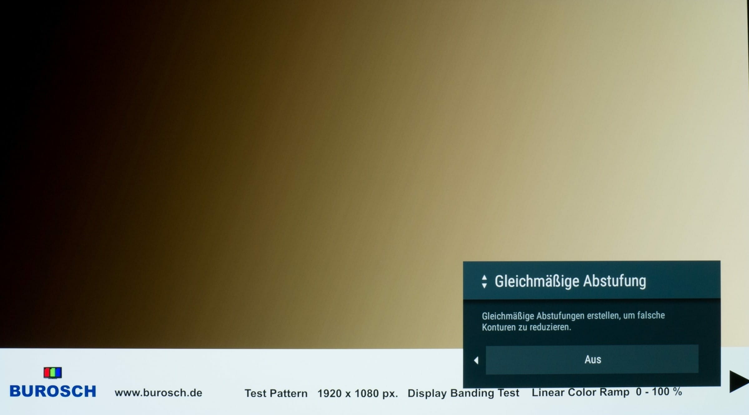This screenshot has width=749, height=415.
Task: Click the Gleichmäßige Abstufung menu title
Action: (570, 281)
